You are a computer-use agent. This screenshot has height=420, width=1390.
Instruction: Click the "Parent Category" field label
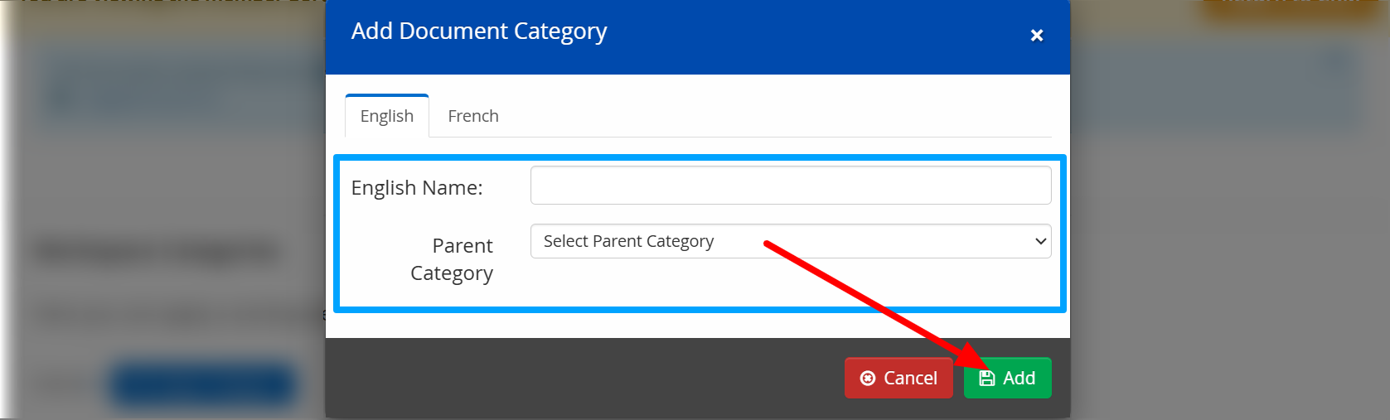(x=452, y=259)
